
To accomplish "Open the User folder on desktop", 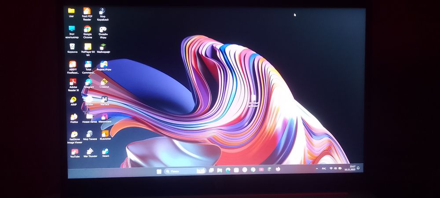I will (x=71, y=13).
